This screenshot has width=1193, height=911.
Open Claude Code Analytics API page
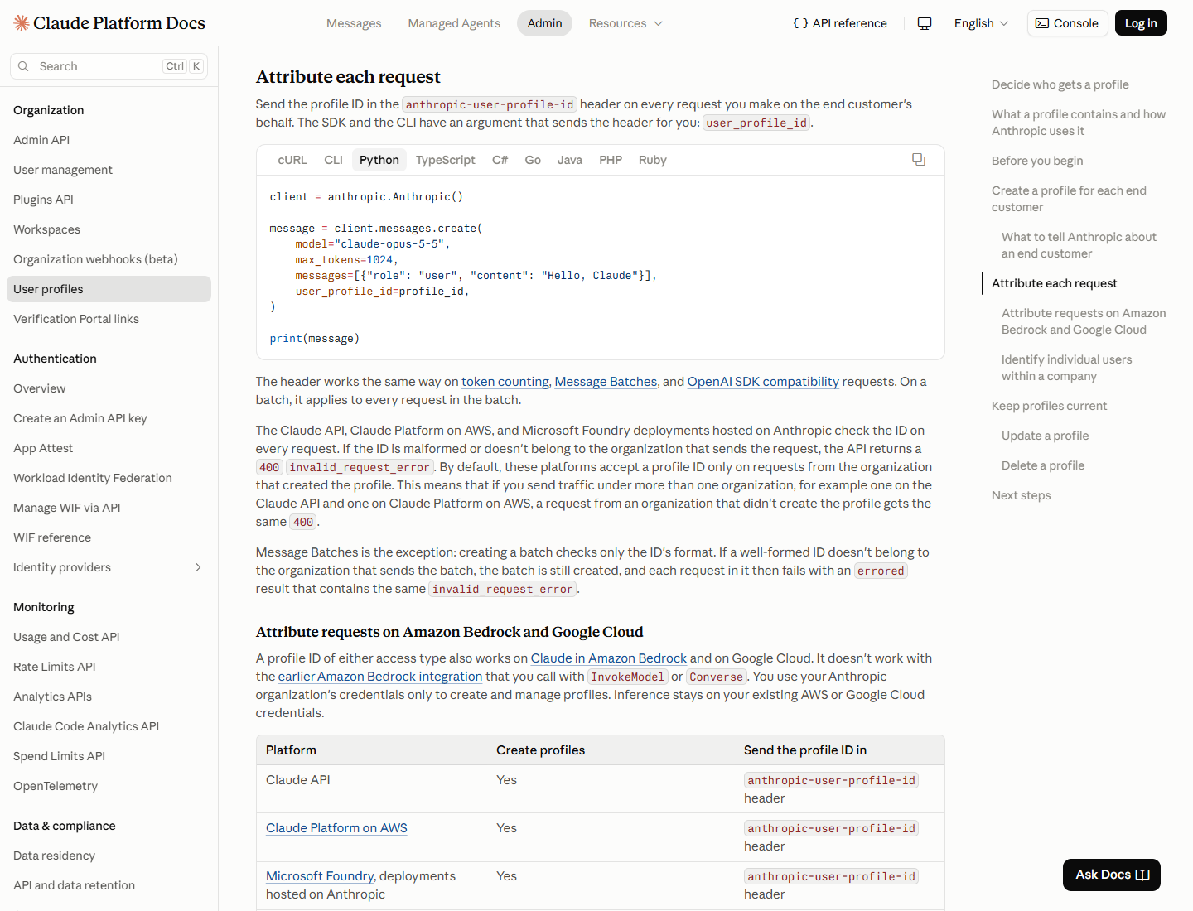tap(109, 726)
